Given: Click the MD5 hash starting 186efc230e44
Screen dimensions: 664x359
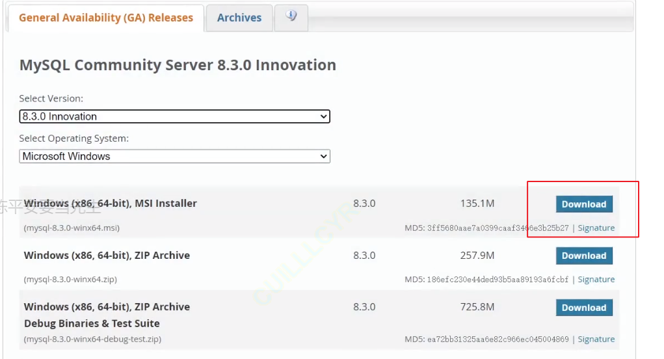Looking at the screenshot, I should click(x=498, y=280).
